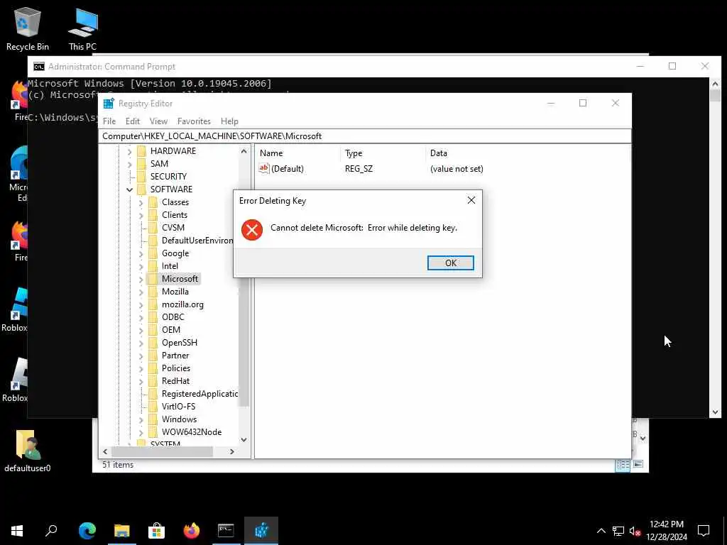Expand the HARDWARE key
The width and height of the screenshot is (727, 545).
pos(129,151)
